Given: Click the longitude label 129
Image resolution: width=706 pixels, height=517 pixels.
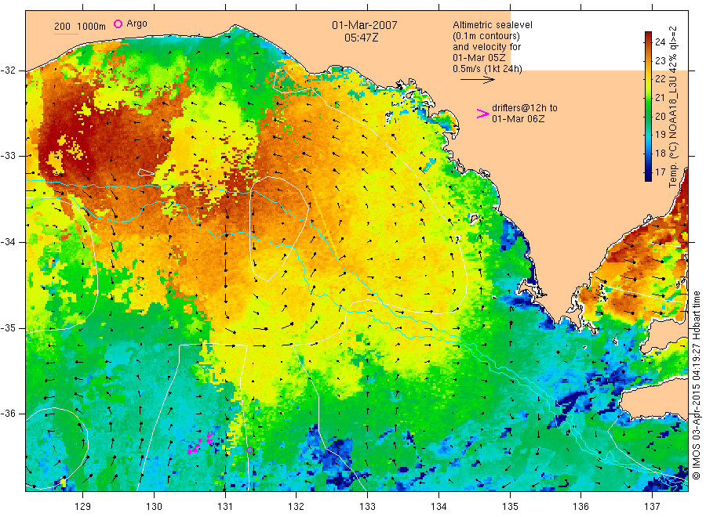Looking at the screenshot, I should point(83,506).
